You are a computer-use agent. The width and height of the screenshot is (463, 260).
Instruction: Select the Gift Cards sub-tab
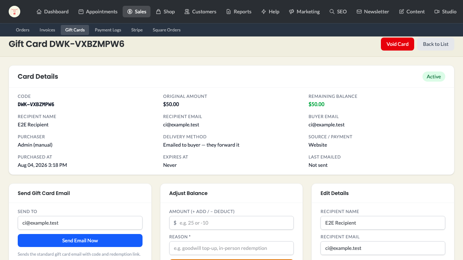tap(75, 30)
